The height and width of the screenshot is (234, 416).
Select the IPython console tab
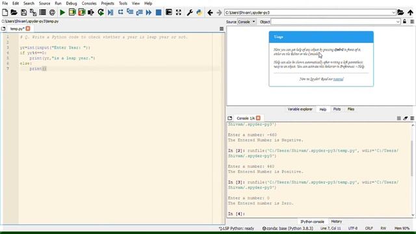(x=312, y=221)
